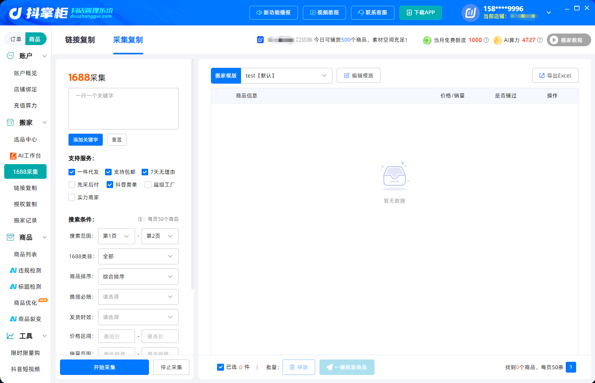This screenshot has width=595, height=383.
Task: Click the 商品 section shop icon
Action: point(10,237)
